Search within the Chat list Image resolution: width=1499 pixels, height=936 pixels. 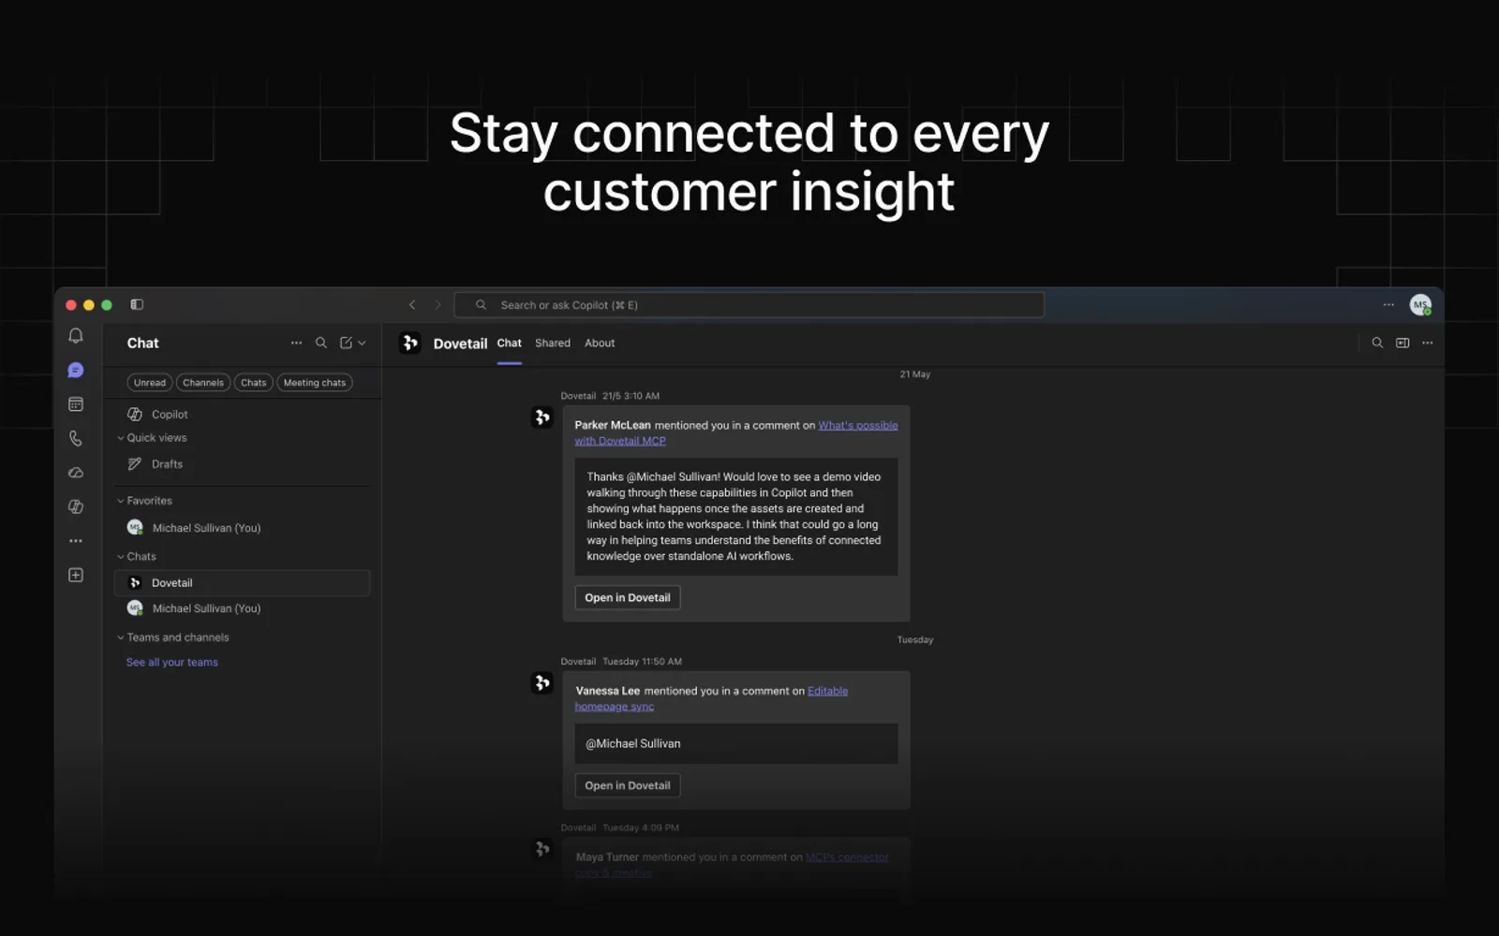tap(321, 343)
